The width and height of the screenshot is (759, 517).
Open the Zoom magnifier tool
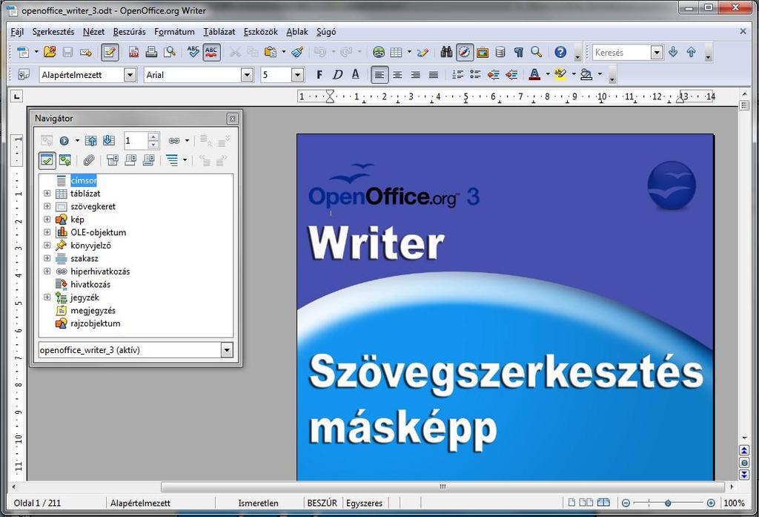click(537, 52)
